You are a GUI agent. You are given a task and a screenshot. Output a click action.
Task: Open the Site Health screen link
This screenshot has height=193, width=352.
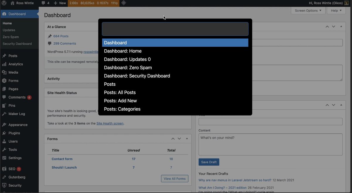point(110,123)
